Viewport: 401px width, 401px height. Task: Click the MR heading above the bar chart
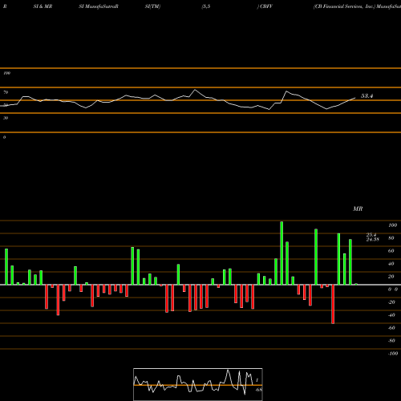tap(358, 209)
